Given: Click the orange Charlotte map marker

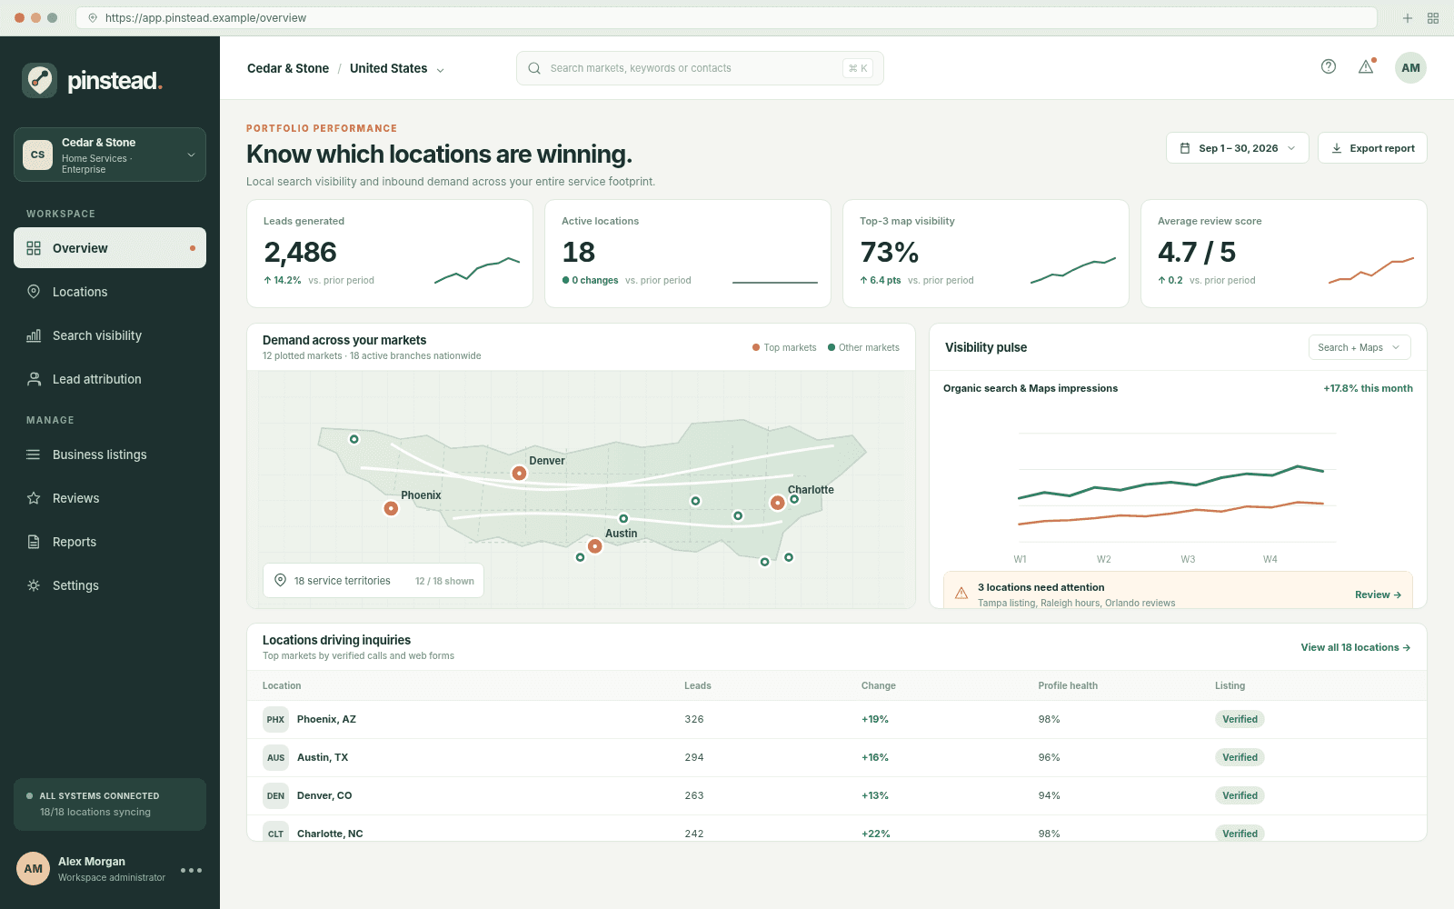Looking at the screenshot, I should click(777, 503).
